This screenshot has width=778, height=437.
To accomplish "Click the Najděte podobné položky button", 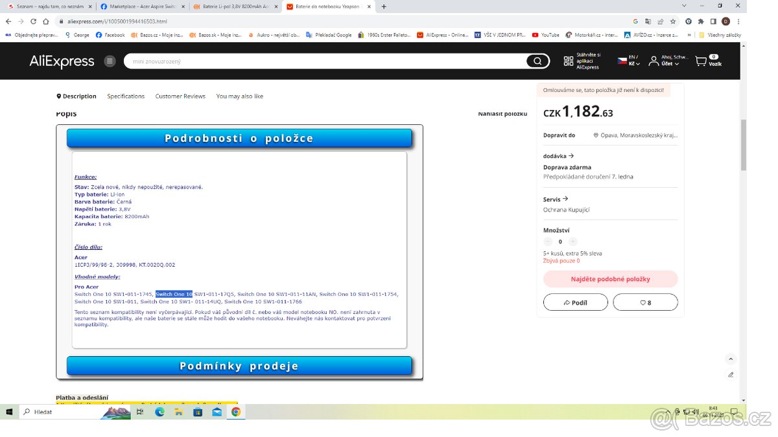I will coord(610,279).
